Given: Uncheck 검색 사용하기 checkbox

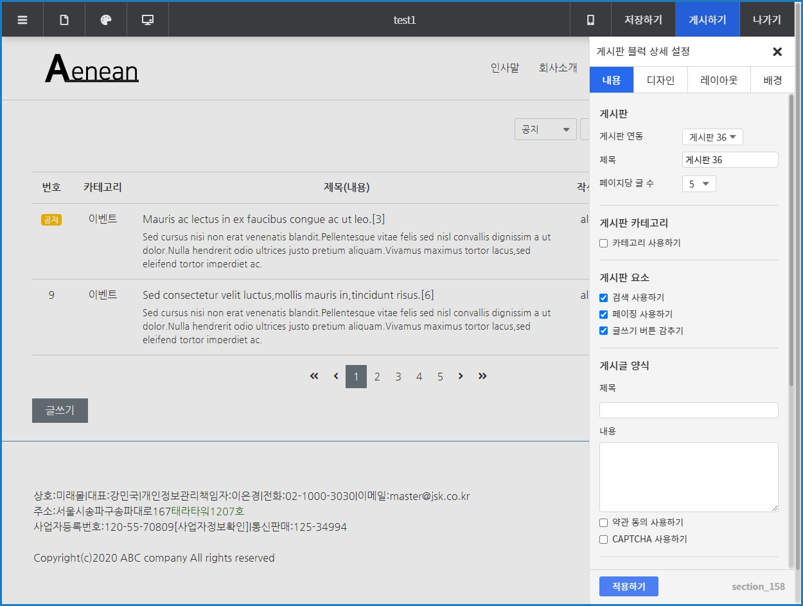Looking at the screenshot, I should [x=604, y=298].
